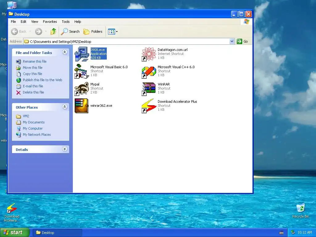Click the Search magnifier toolbar button
Viewport: 316px width, 237px height.
pos(70,31)
